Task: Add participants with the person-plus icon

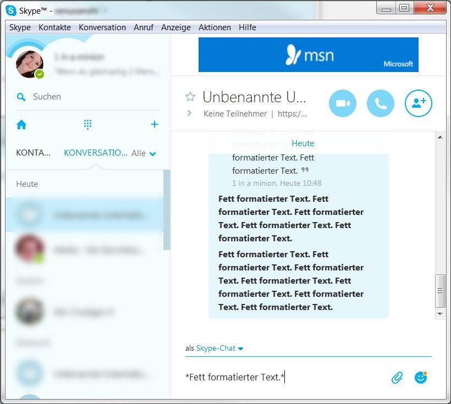Action: 418,103
